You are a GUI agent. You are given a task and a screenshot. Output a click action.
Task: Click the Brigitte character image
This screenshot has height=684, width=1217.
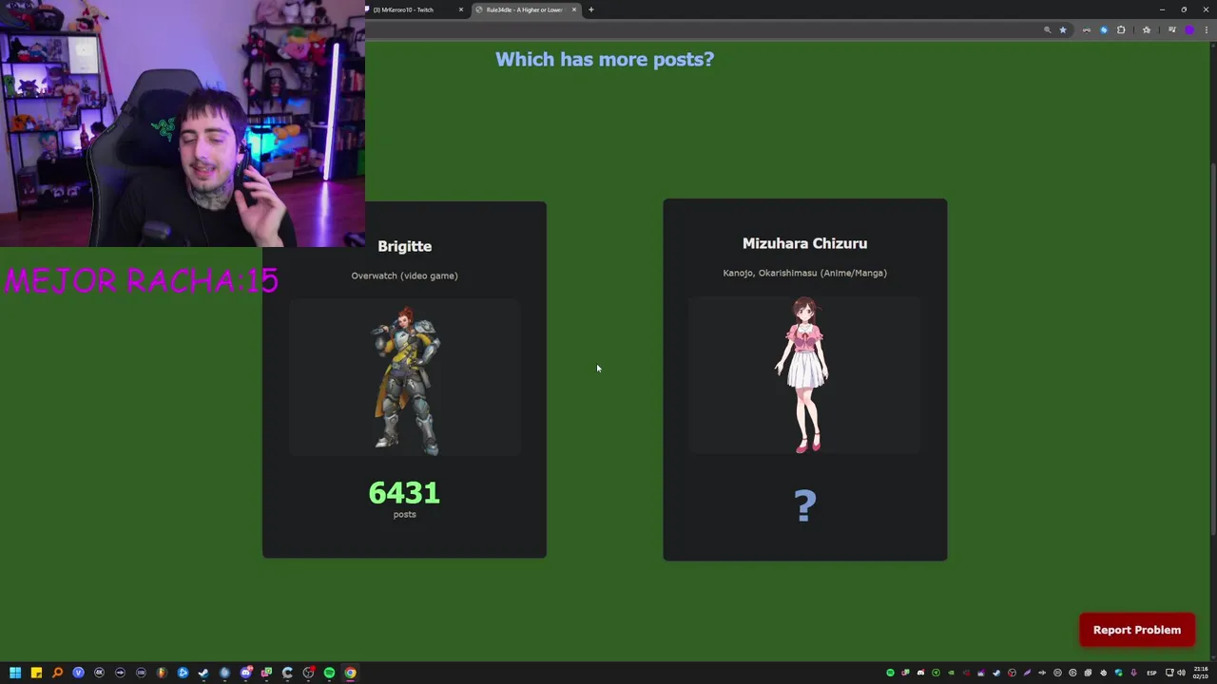click(405, 380)
